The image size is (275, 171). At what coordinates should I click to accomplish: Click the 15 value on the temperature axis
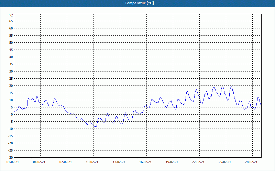coord(11,93)
